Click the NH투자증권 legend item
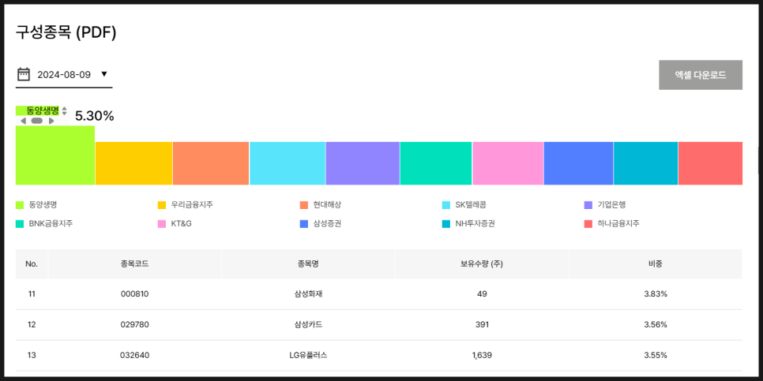Viewport: 763px width, 381px height. pyautogui.click(x=474, y=224)
